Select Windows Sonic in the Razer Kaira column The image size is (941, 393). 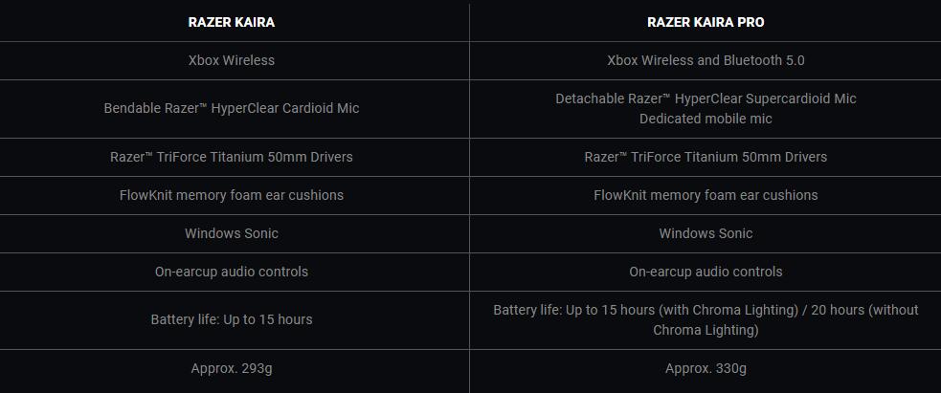coord(232,233)
